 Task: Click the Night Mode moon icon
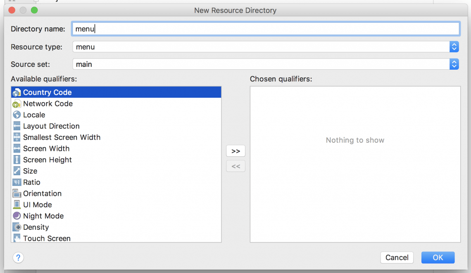click(x=17, y=216)
